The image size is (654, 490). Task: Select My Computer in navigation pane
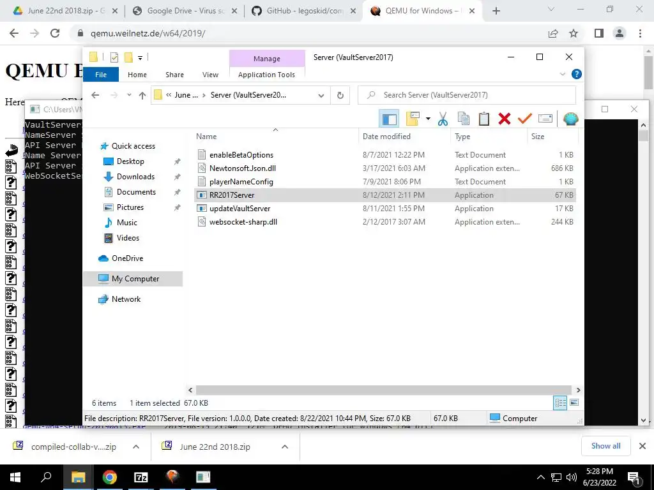coord(135,279)
